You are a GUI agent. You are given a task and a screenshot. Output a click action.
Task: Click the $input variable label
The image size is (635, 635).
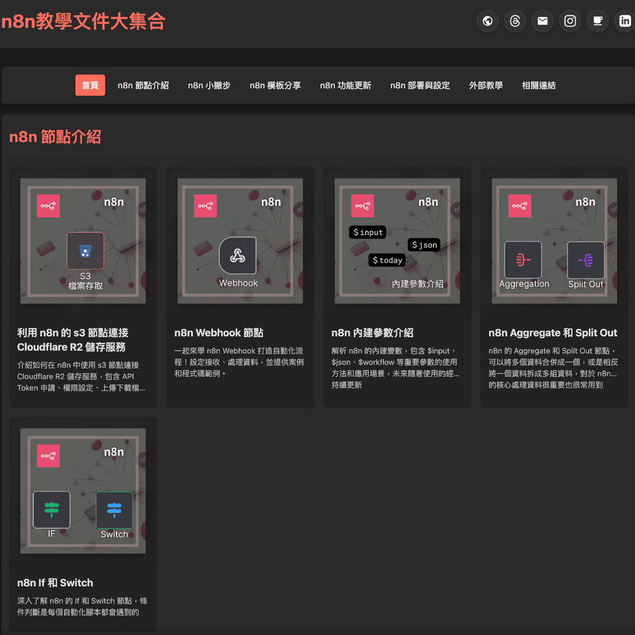coord(367,232)
